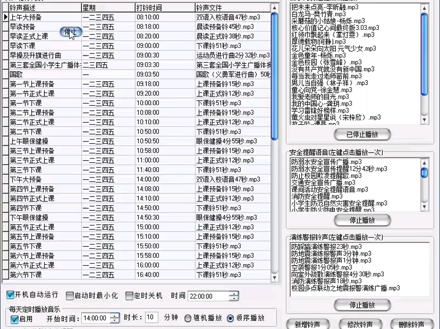Play 学习雷锋好榜样.mp3

click(x=320, y=111)
